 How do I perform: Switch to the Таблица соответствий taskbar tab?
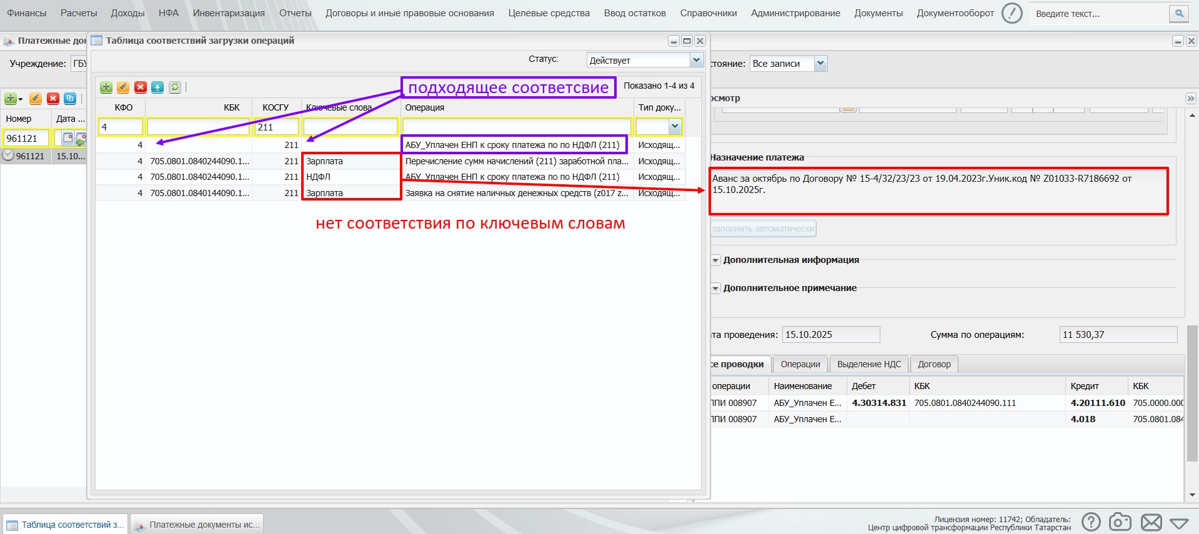66,525
